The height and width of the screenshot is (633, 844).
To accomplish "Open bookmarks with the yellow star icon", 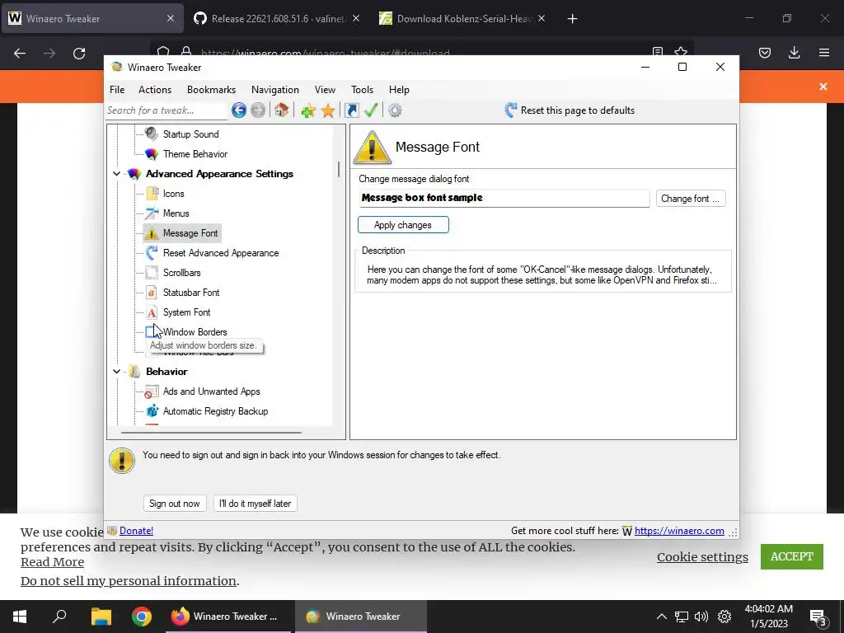I will (x=328, y=110).
